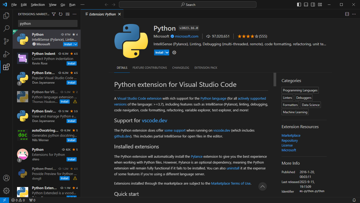Screen dimensions: 360x203
Task: Open the Marketplace resource link
Action: click(x=291, y=136)
